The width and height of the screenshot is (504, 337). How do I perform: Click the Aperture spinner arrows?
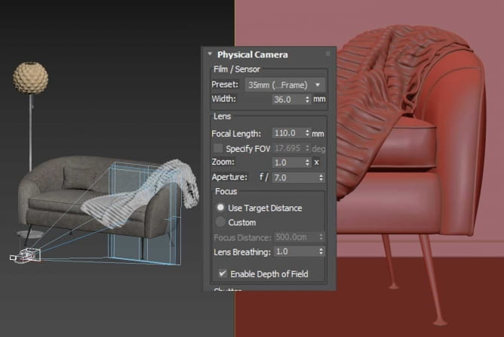(321, 178)
